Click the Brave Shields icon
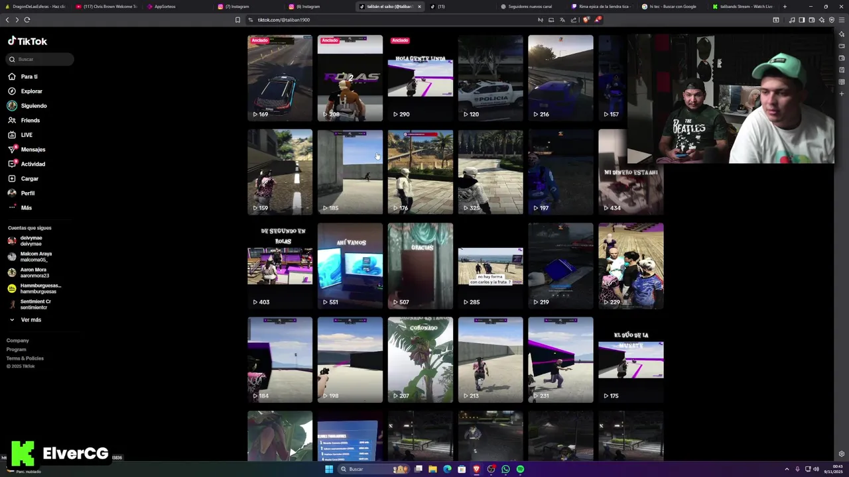The height and width of the screenshot is (477, 849). [586, 20]
